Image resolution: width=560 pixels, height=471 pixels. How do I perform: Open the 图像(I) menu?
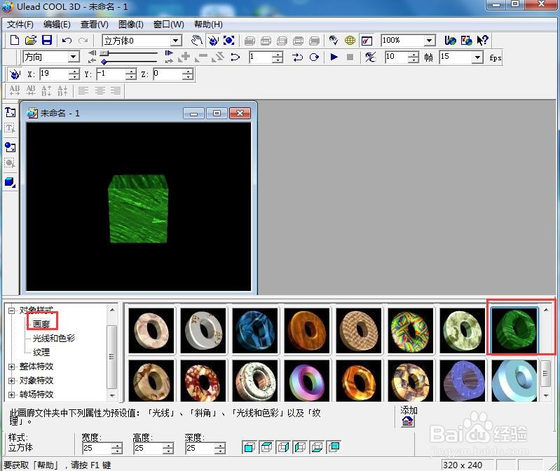tap(131, 25)
